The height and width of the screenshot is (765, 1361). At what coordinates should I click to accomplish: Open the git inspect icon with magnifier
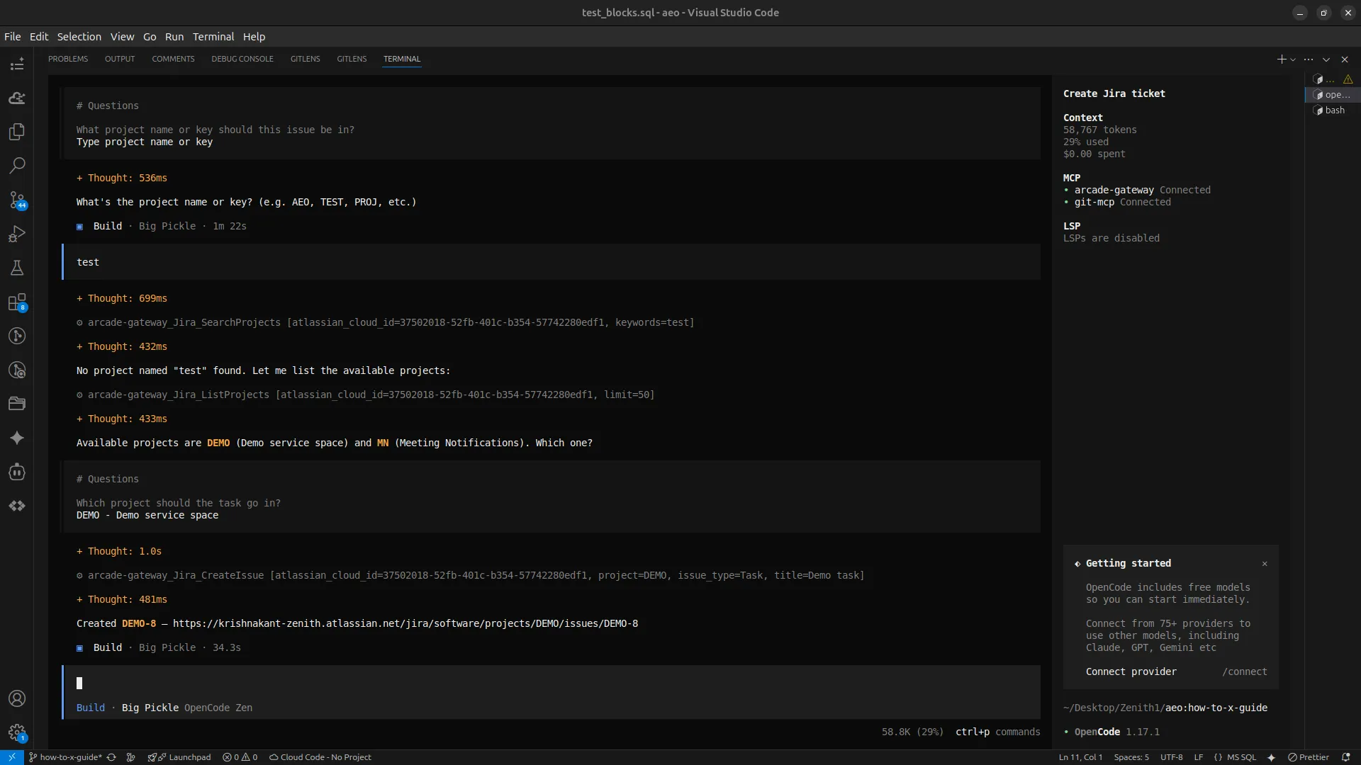tap(17, 370)
